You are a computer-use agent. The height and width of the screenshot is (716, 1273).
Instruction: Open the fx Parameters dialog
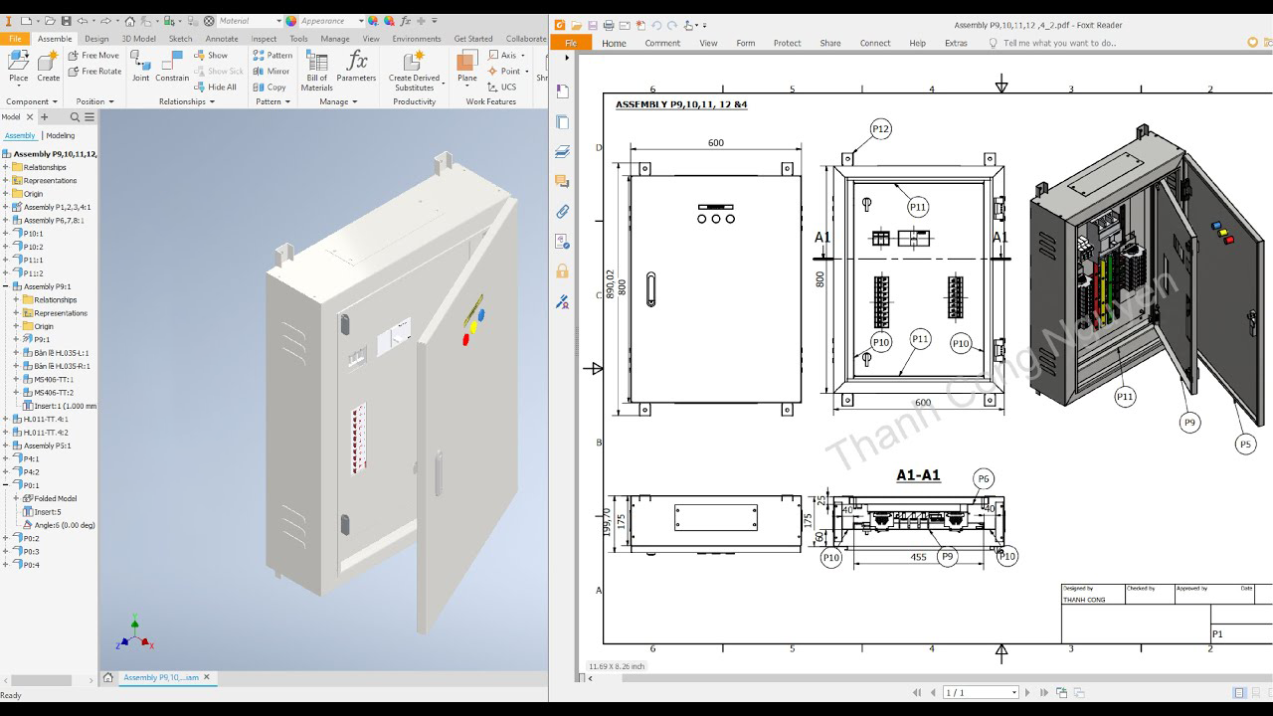[356, 66]
